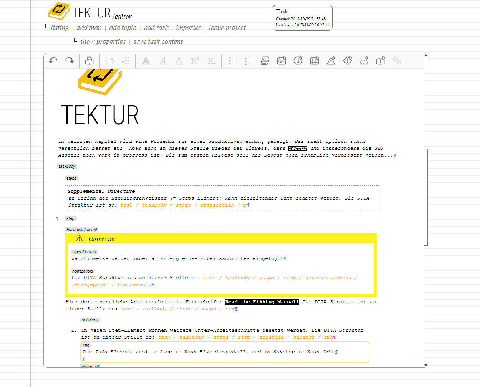Click the redo arrow in editor toolbar
This screenshot has width=480, height=387.
click(x=70, y=61)
